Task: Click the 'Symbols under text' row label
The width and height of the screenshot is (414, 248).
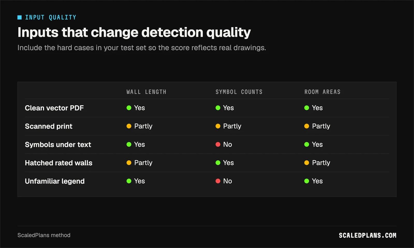Action: [58, 145]
